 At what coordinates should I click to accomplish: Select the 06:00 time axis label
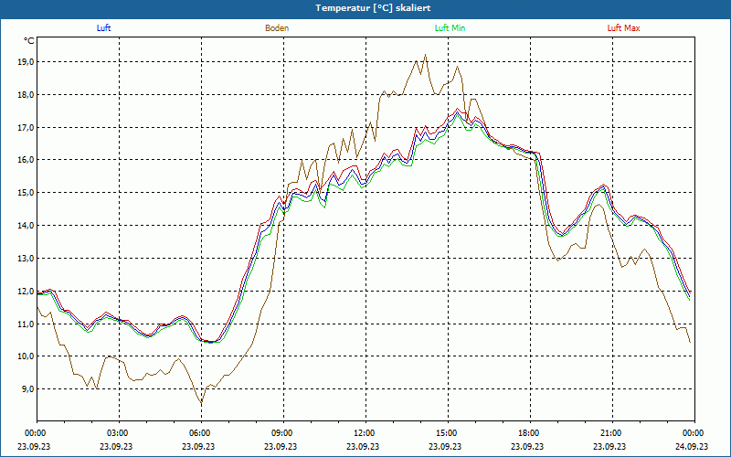200,432
